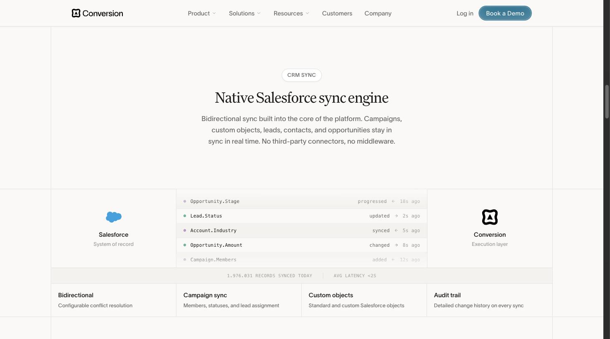Click the Log in link

point(465,13)
